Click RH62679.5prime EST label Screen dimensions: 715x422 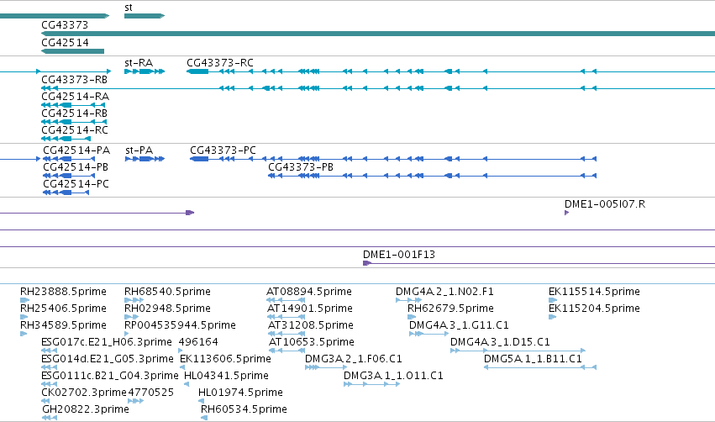450,309
